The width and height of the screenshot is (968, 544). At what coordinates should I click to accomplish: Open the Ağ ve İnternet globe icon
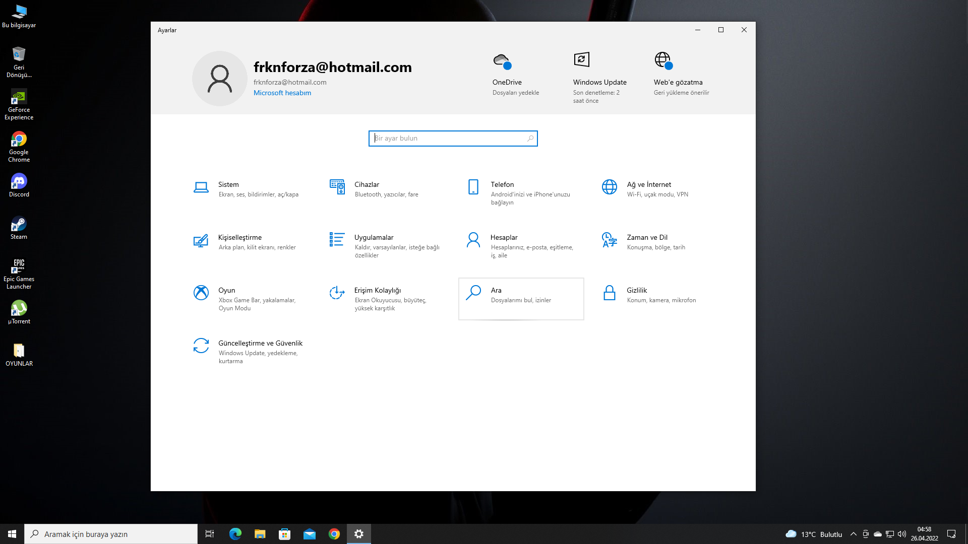[610, 187]
